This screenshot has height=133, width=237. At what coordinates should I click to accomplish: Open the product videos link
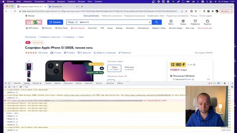[56, 53]
